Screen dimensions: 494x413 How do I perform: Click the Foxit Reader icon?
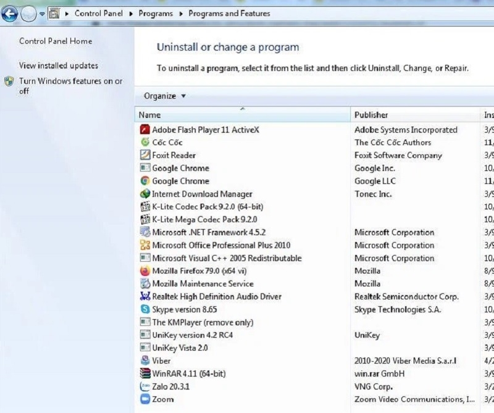(144, 156)
